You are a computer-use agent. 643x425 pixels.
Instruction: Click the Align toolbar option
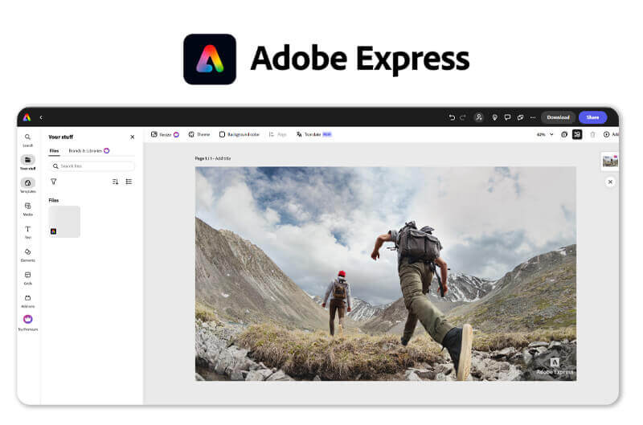(277, 134)
